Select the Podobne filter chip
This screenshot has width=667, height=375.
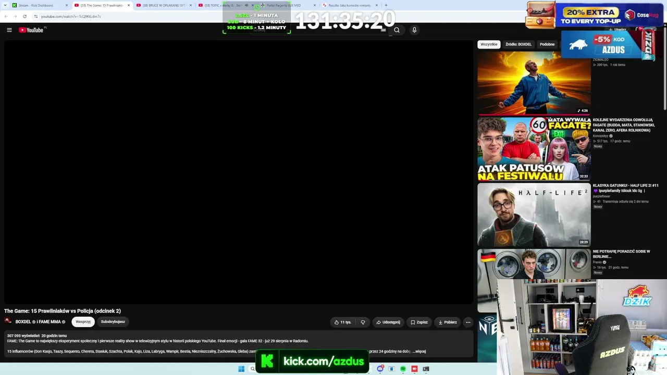[x=547, y=44]
